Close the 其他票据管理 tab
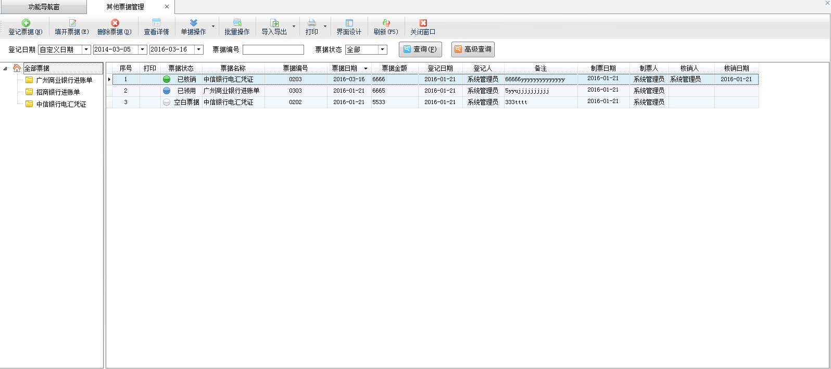The height and width of the screenshot is (369, 831). pos(167,7)
